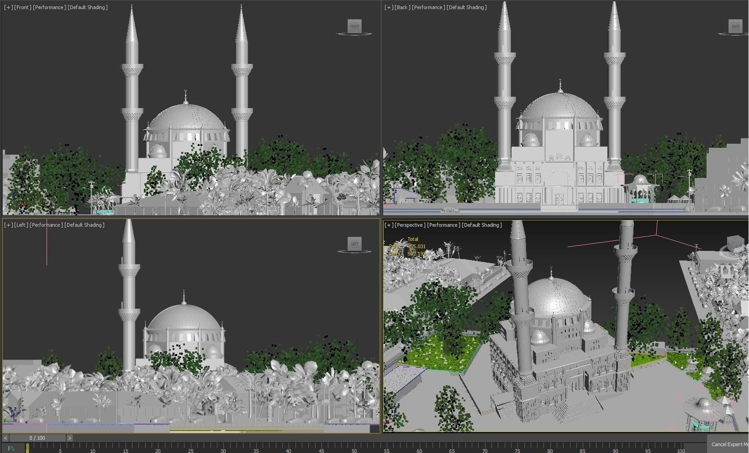
Task: Open the [Front] point-of-view menu
Action: [x=23, y=7]
